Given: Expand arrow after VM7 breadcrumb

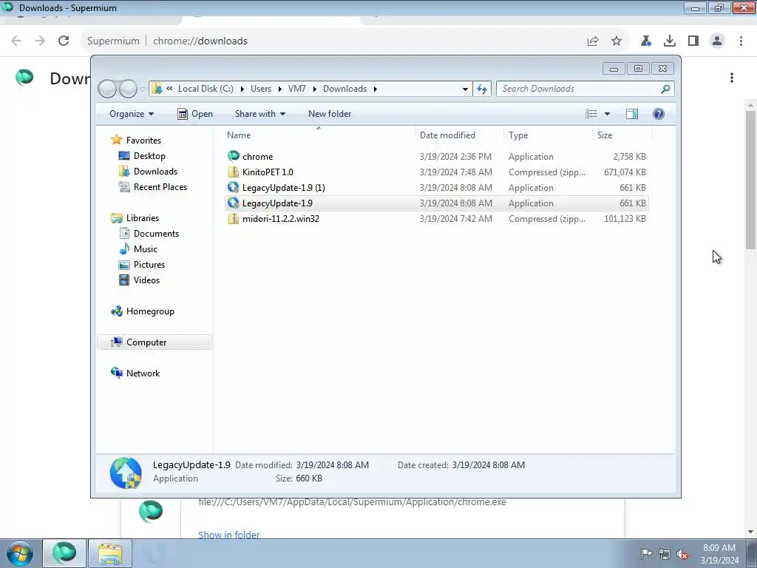Looking at the screenshot, I should tap(314, 89).
